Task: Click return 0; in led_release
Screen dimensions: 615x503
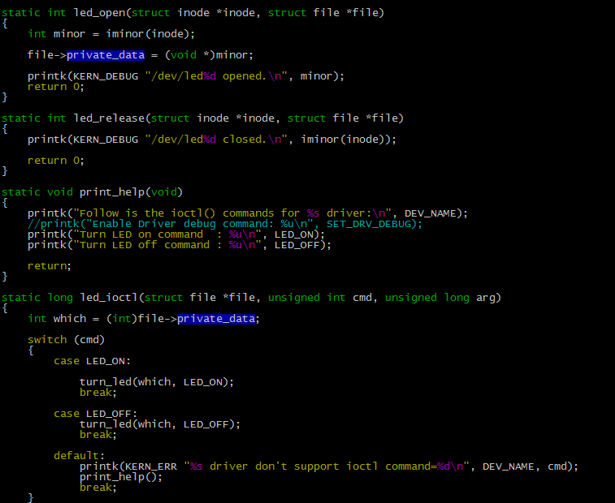Action: click(56, 161)
